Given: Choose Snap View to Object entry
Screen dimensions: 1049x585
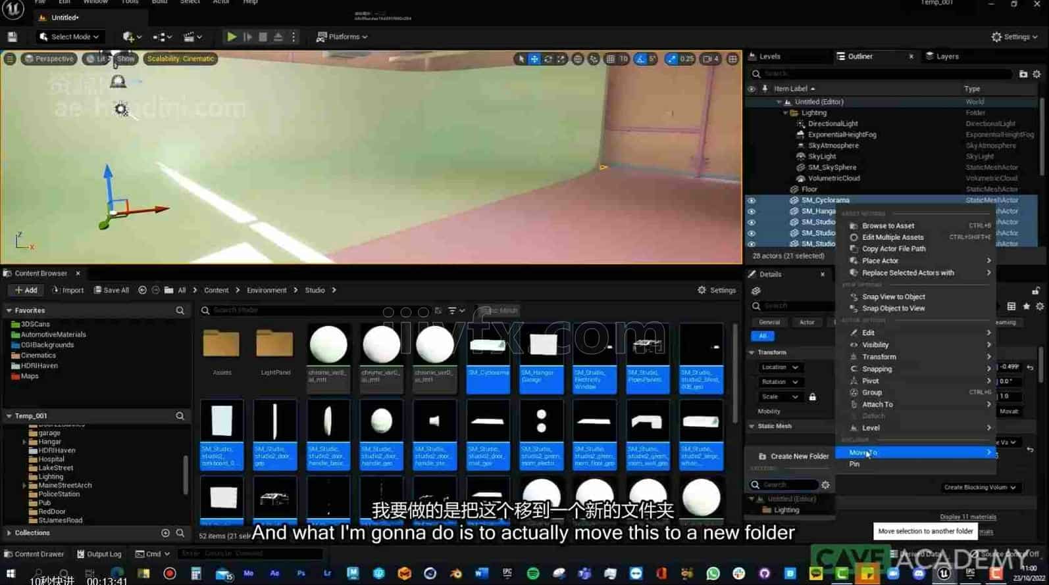Looking at the screenshot, I should click(x=915, y=297).
